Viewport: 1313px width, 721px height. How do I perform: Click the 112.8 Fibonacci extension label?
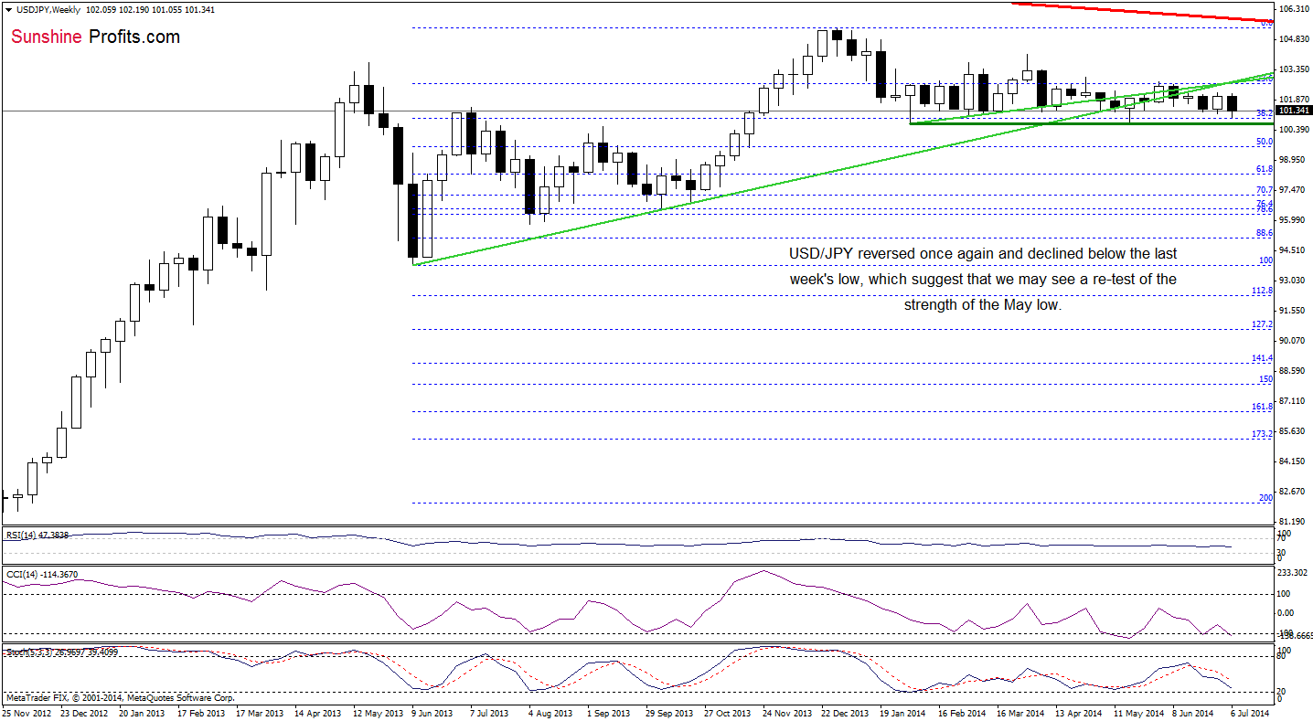1263,291
